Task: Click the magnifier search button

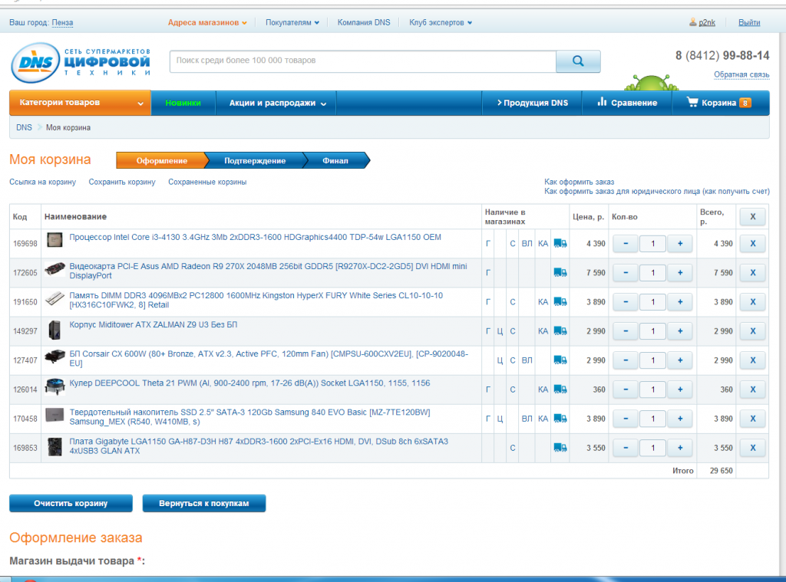Action: (x=577, y=61)
